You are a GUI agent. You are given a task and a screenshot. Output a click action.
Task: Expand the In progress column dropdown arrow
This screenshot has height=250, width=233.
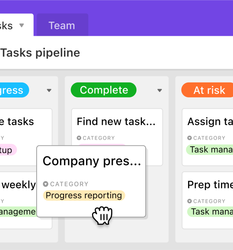49,90
